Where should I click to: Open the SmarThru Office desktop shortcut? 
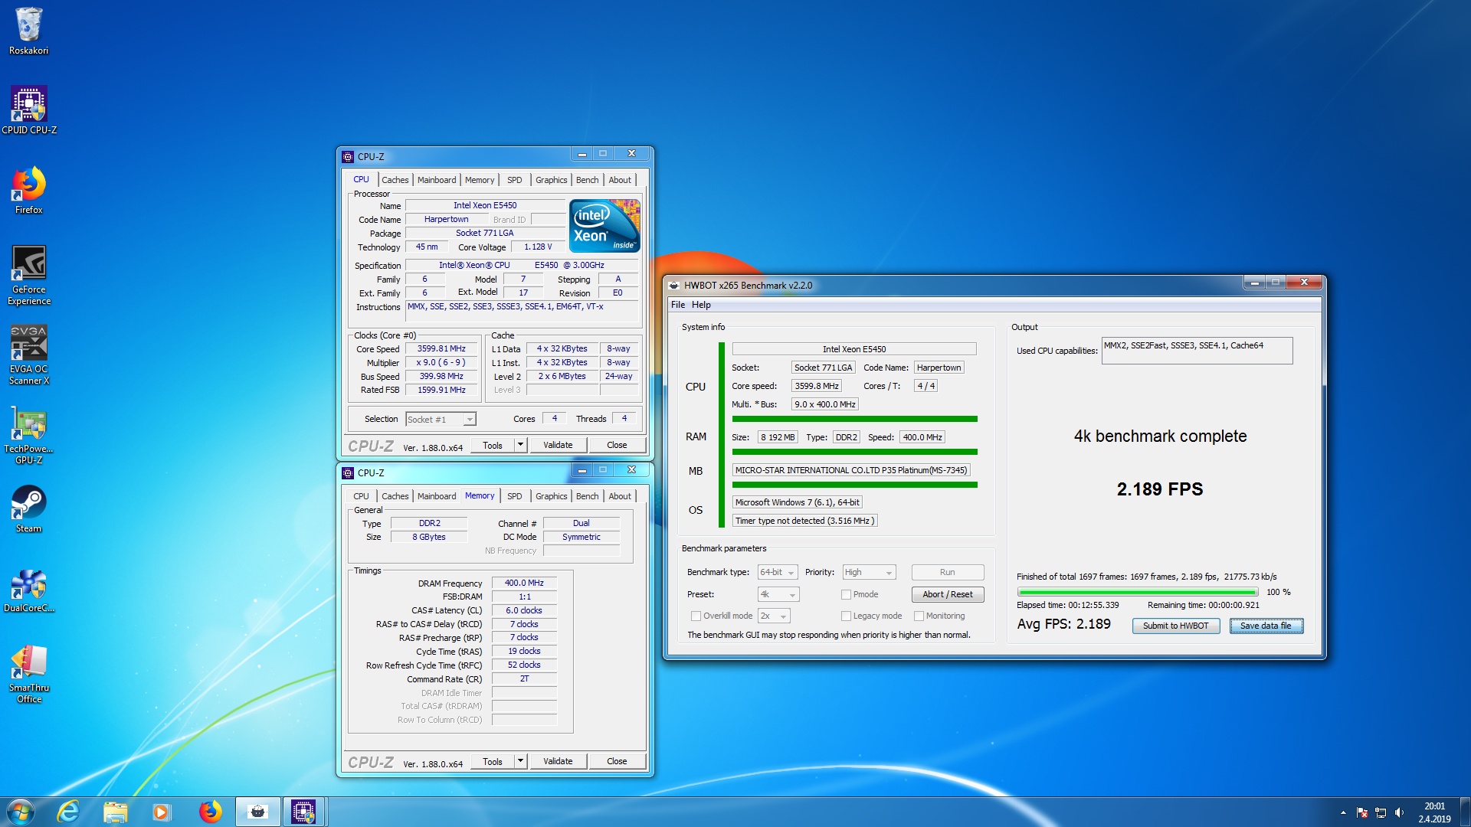tap(29, 674)
